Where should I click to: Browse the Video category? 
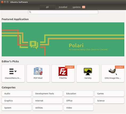coord(78,108)
